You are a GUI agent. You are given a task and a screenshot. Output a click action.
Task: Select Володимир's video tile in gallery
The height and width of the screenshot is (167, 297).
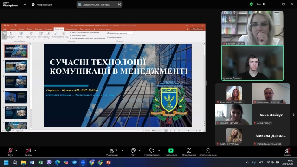tap(271, 94)
